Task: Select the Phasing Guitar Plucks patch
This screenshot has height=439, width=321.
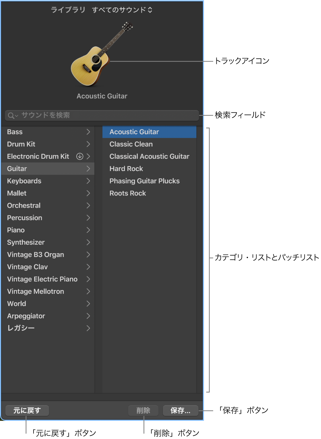Action: pyautogui.click(x=144, y=181)
